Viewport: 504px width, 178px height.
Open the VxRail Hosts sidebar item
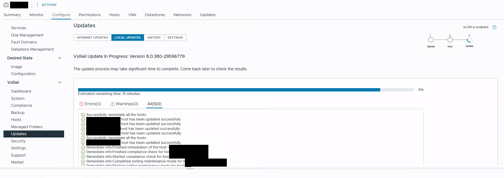(16, 120)
